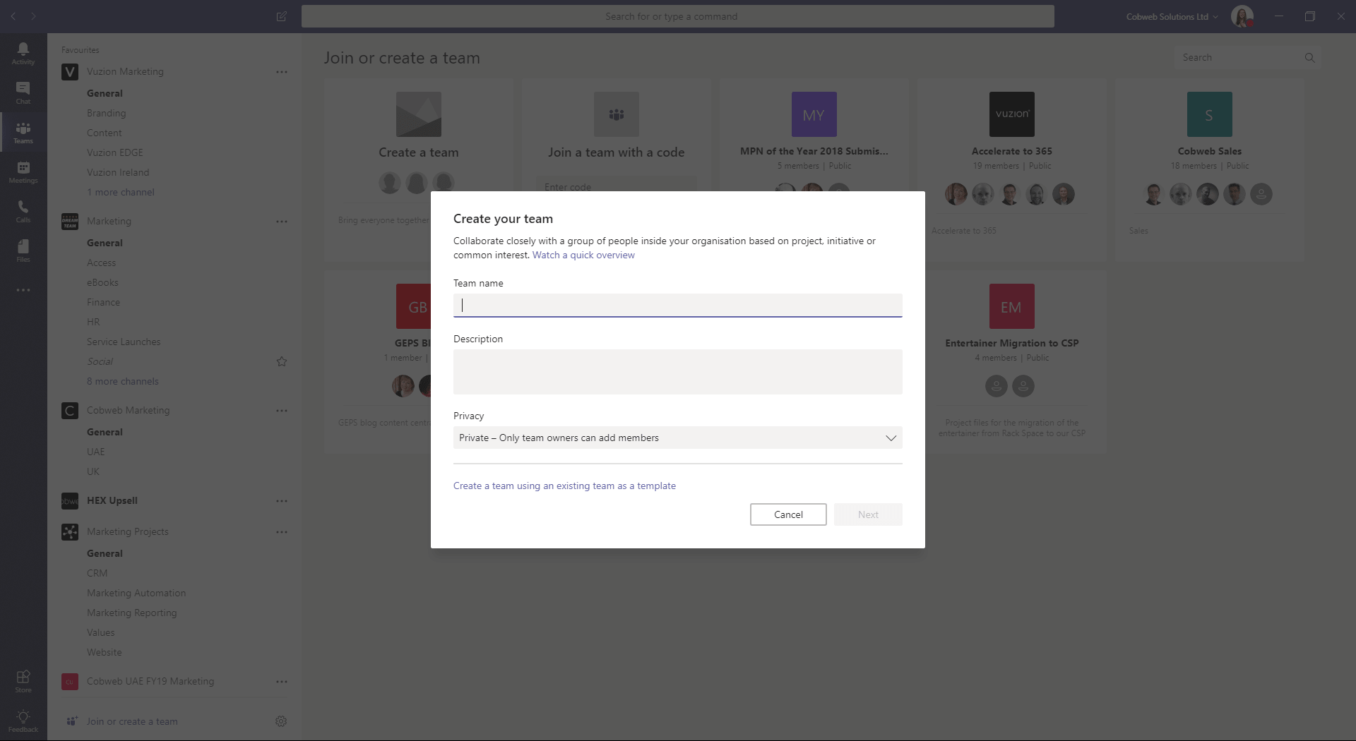The width and height of the screenshot is (1356, 741).
Task: Open the Feedback option
Action: coord(23,720)
